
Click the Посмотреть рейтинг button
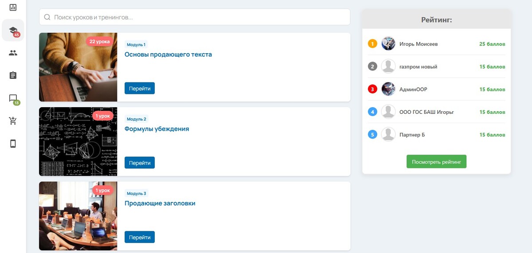[x=436, y=162]
